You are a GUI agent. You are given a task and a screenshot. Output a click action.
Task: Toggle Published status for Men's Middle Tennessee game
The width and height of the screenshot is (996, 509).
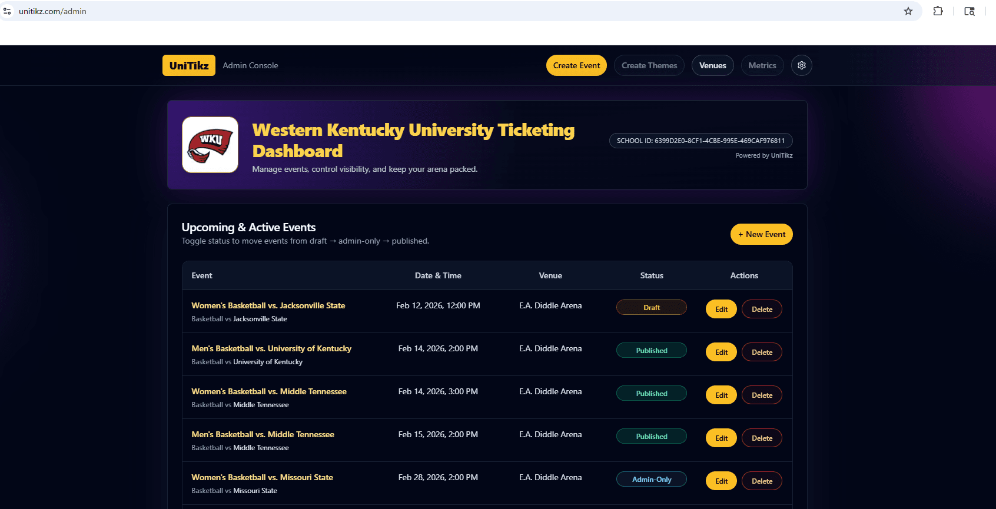click(x=652, y=436)
